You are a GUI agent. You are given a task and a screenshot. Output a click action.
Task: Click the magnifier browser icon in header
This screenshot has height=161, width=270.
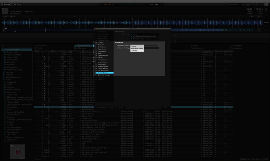click(244, 5)
